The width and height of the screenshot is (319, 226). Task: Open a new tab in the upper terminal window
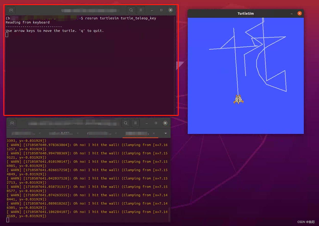click(x=11, y=10)
